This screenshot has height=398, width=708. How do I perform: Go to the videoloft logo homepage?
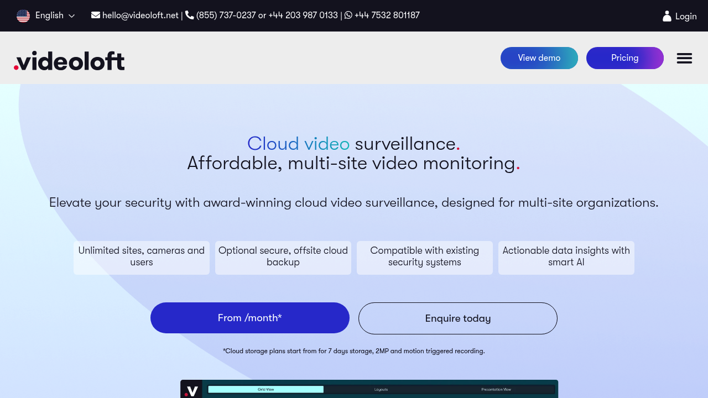pos(69,61)
